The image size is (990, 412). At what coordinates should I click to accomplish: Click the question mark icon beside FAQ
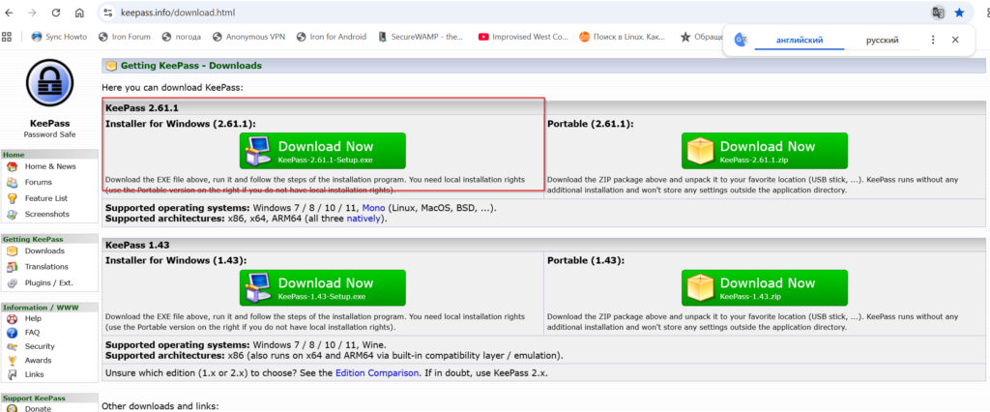[x=12, y=333]
